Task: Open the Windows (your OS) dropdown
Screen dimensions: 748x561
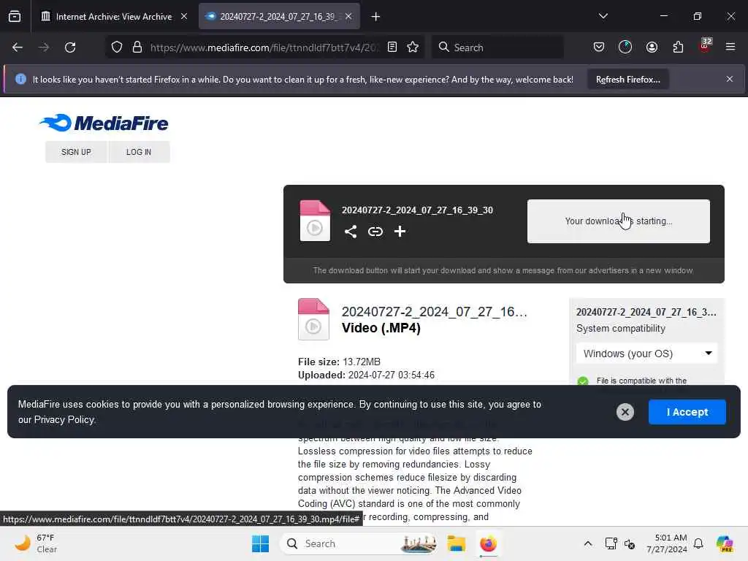Action: pyautogui.click(x=646, y=354)
